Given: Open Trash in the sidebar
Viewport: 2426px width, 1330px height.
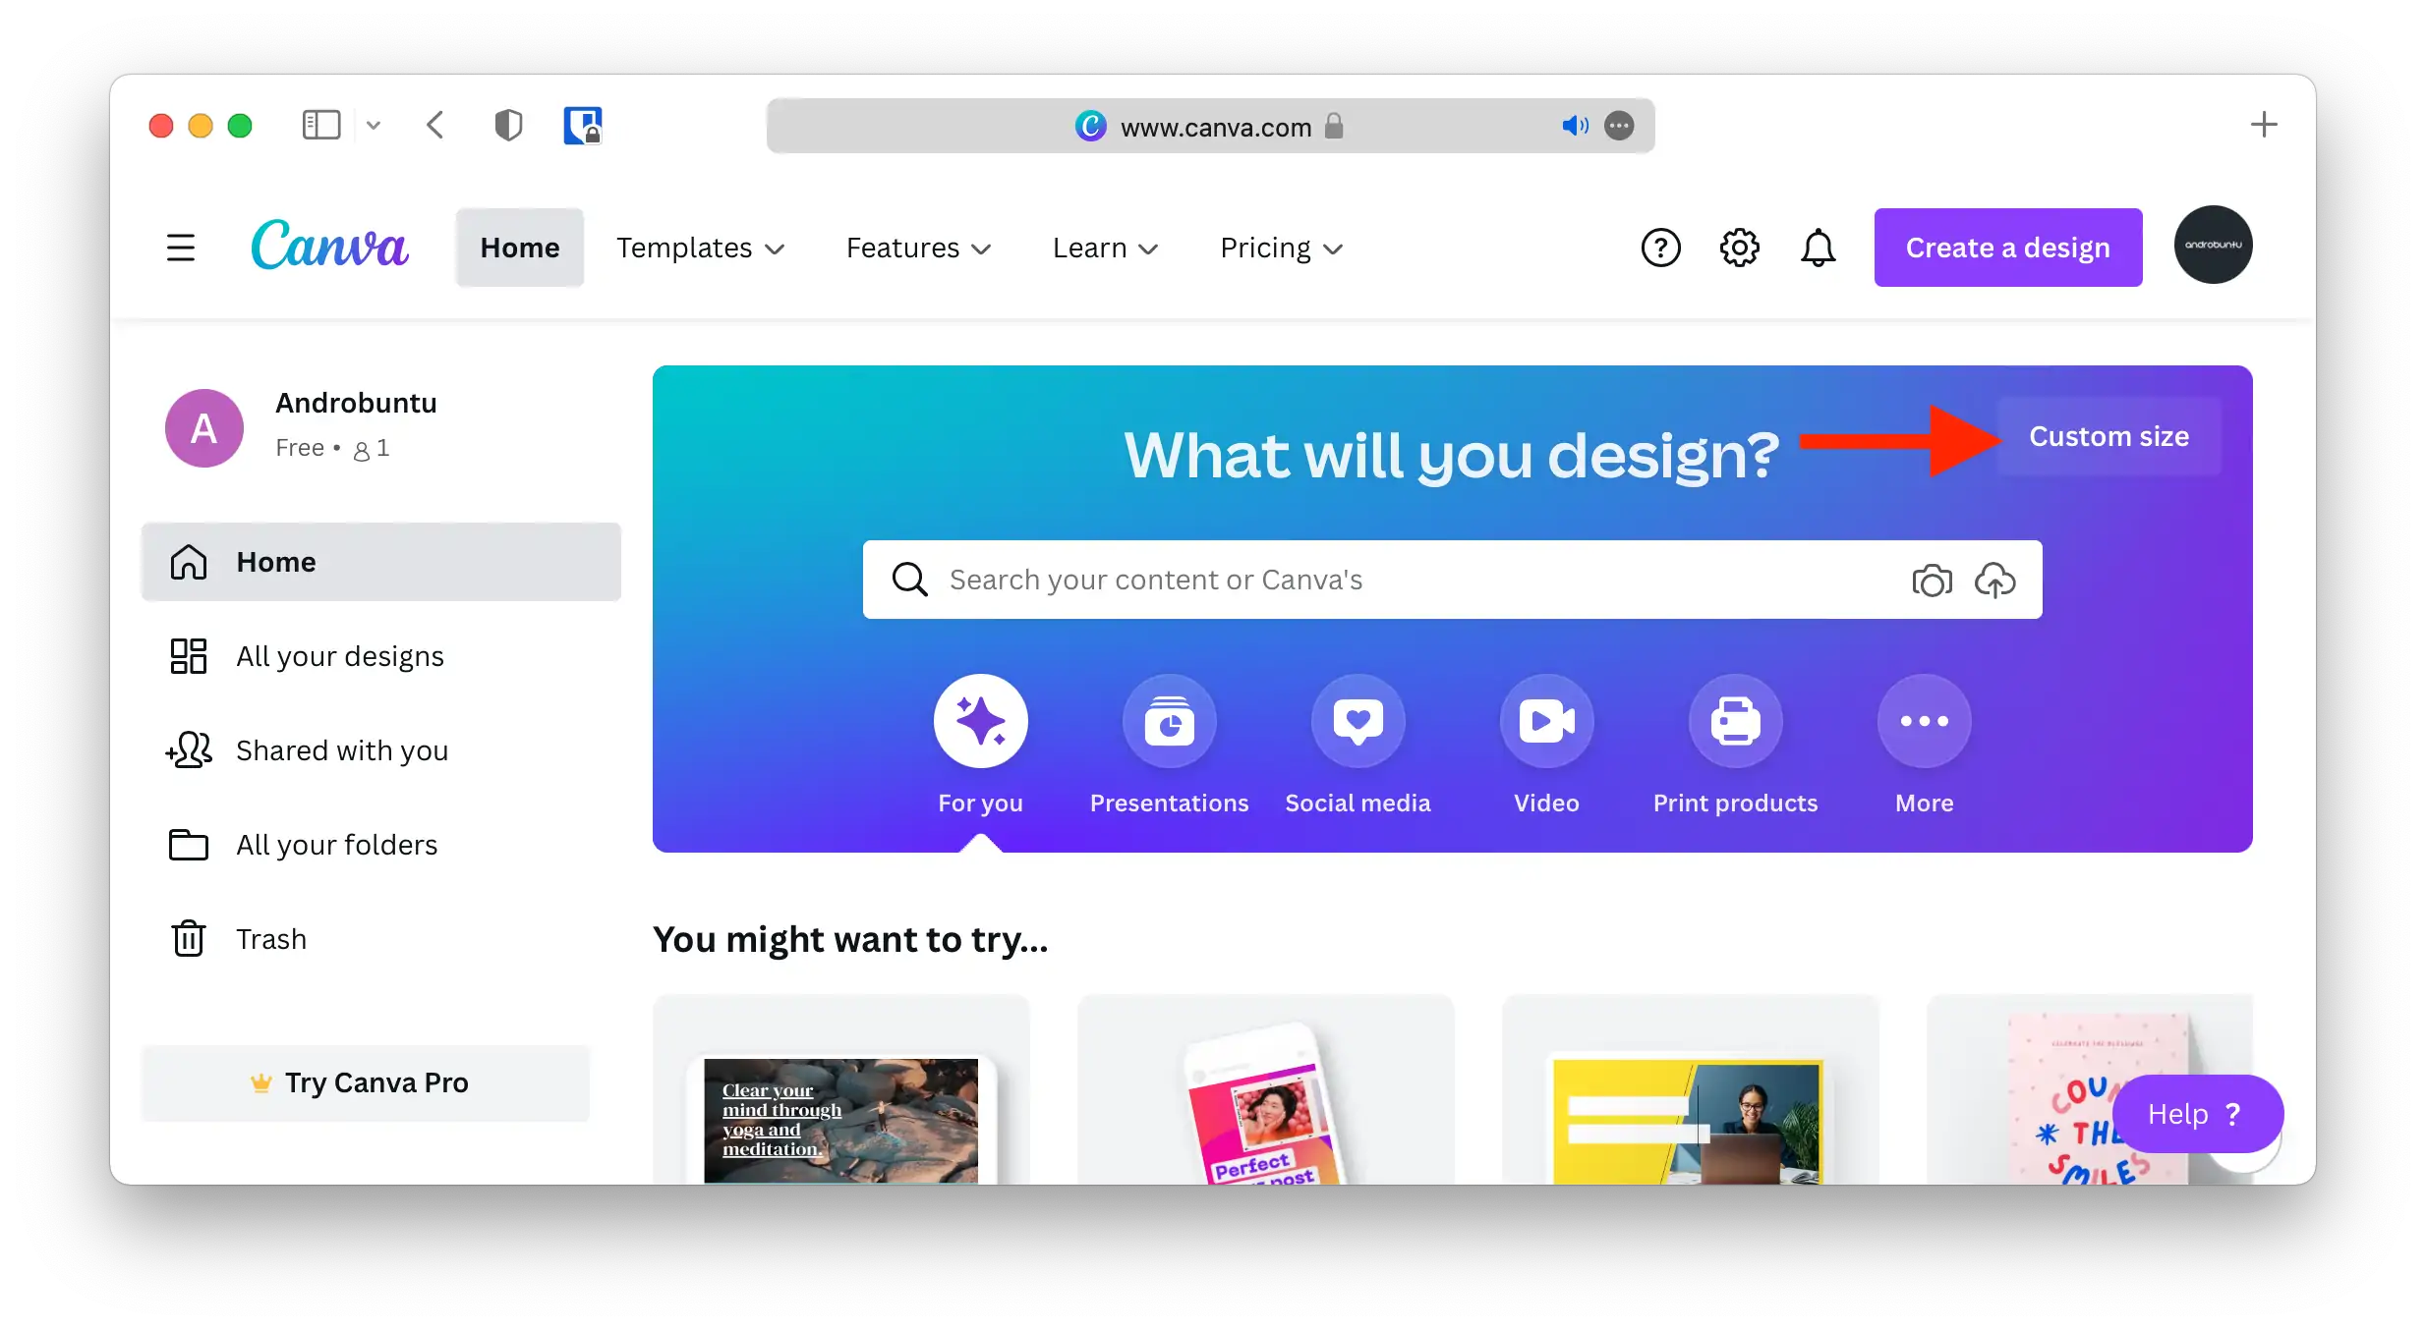Looking at the screenshot, I should (x=271, y=939).
